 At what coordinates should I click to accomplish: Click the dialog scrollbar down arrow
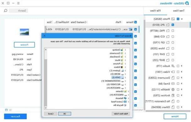pyautogui.click(x=46, y=108)
